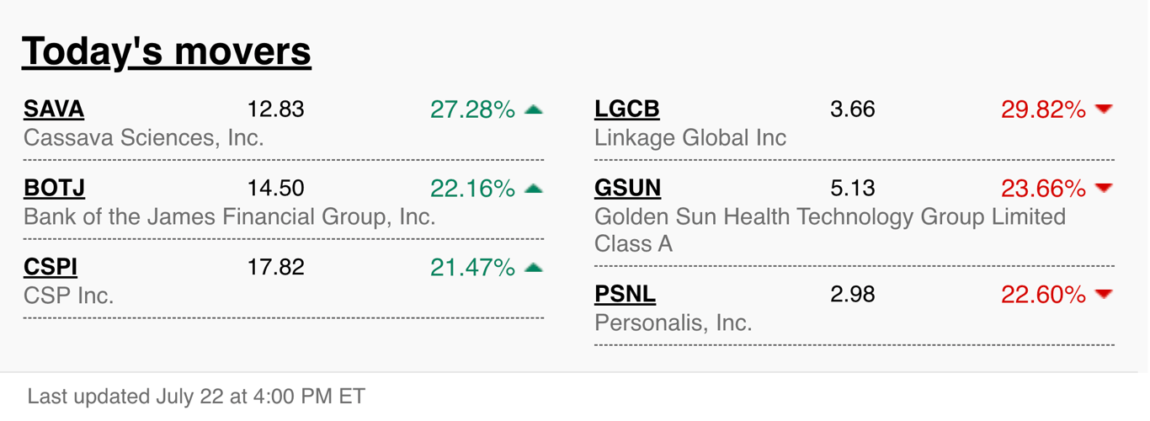Click the Last updated July 22 timestamp
1150x421 pixels.
[196, 397]
